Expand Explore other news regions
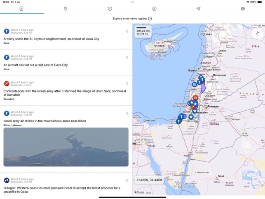Screen dimensions: 265x199 point(132,19)
